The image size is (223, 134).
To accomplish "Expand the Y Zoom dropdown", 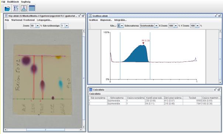I will point(198,26).
